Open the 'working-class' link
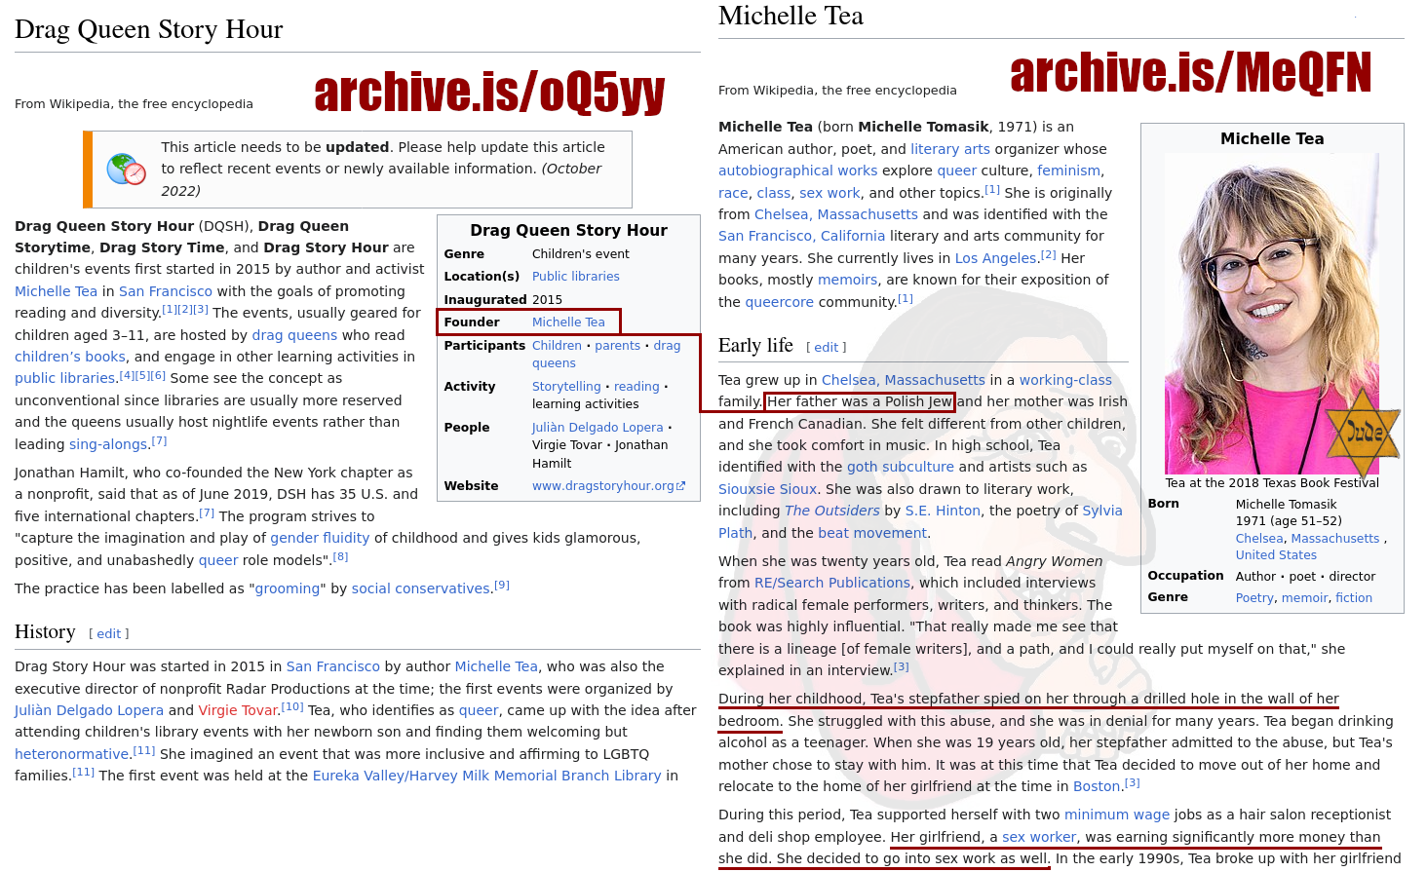Image resolution: width=1427 pixels, height=872 pixels. [x=1065, y=380]
